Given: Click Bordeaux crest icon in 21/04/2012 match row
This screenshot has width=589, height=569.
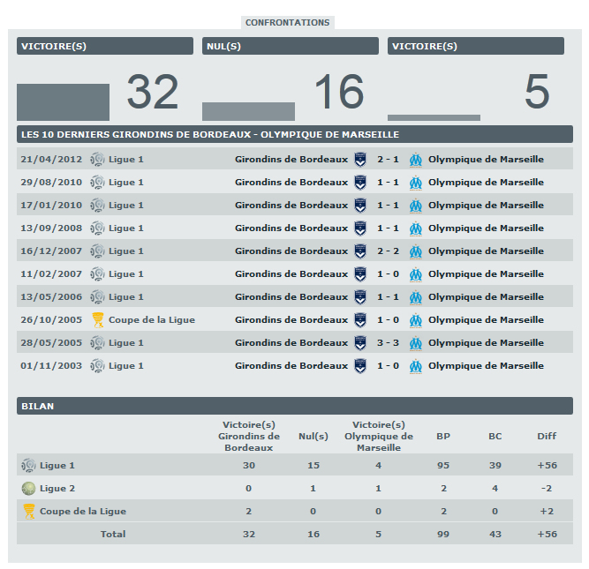Looking at the screenshot, I should click(360, 160).
